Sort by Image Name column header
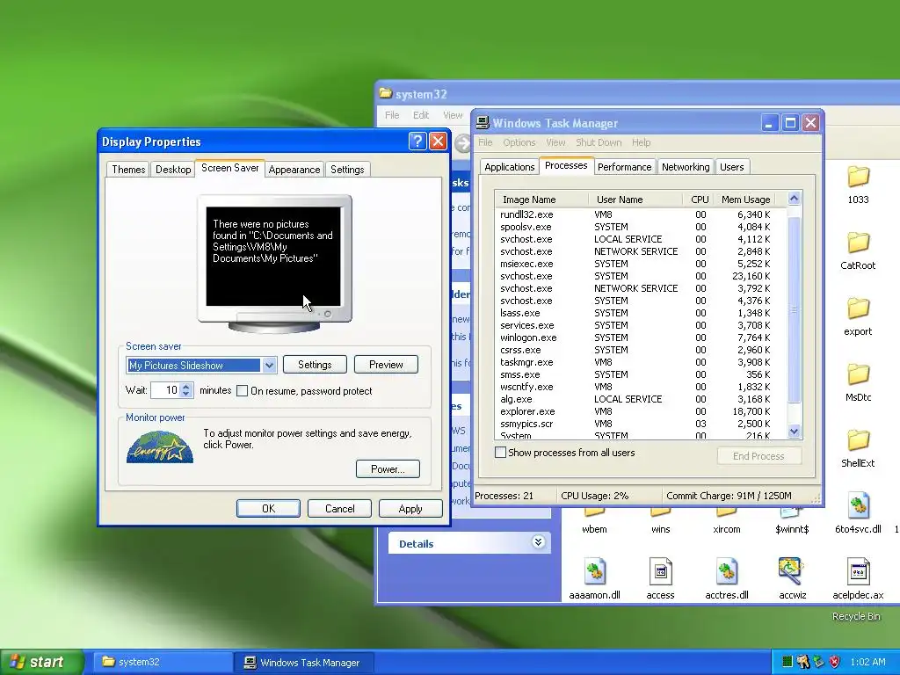Viewport: 900px width, 675px height. point(541,200)
